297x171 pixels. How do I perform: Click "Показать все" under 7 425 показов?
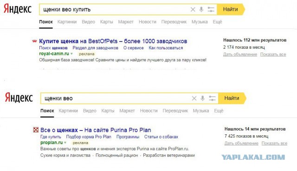tap(274, 143)
